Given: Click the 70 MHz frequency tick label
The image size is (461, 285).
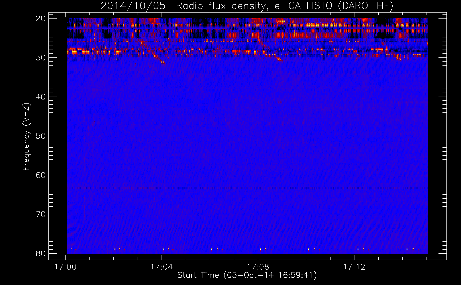Looking at the screenshot, I should [x=41, y=214].
